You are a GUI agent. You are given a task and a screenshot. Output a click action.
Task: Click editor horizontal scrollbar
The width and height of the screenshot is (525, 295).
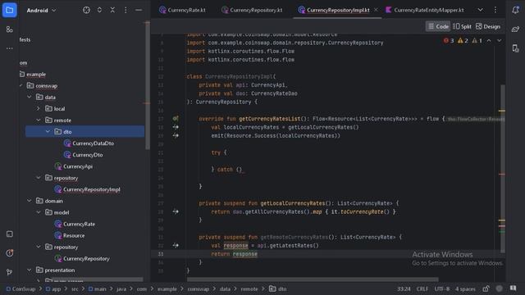pyautogui.click(x=313, y=279)
